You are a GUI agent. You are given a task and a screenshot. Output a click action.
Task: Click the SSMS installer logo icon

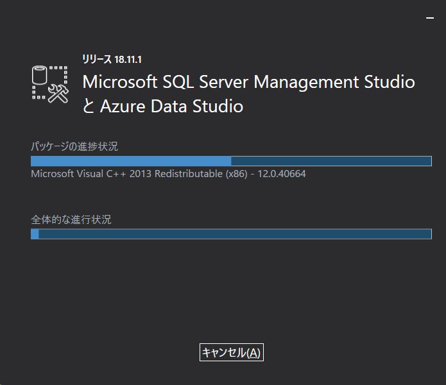pyautogui.click(x=50, y=83)
